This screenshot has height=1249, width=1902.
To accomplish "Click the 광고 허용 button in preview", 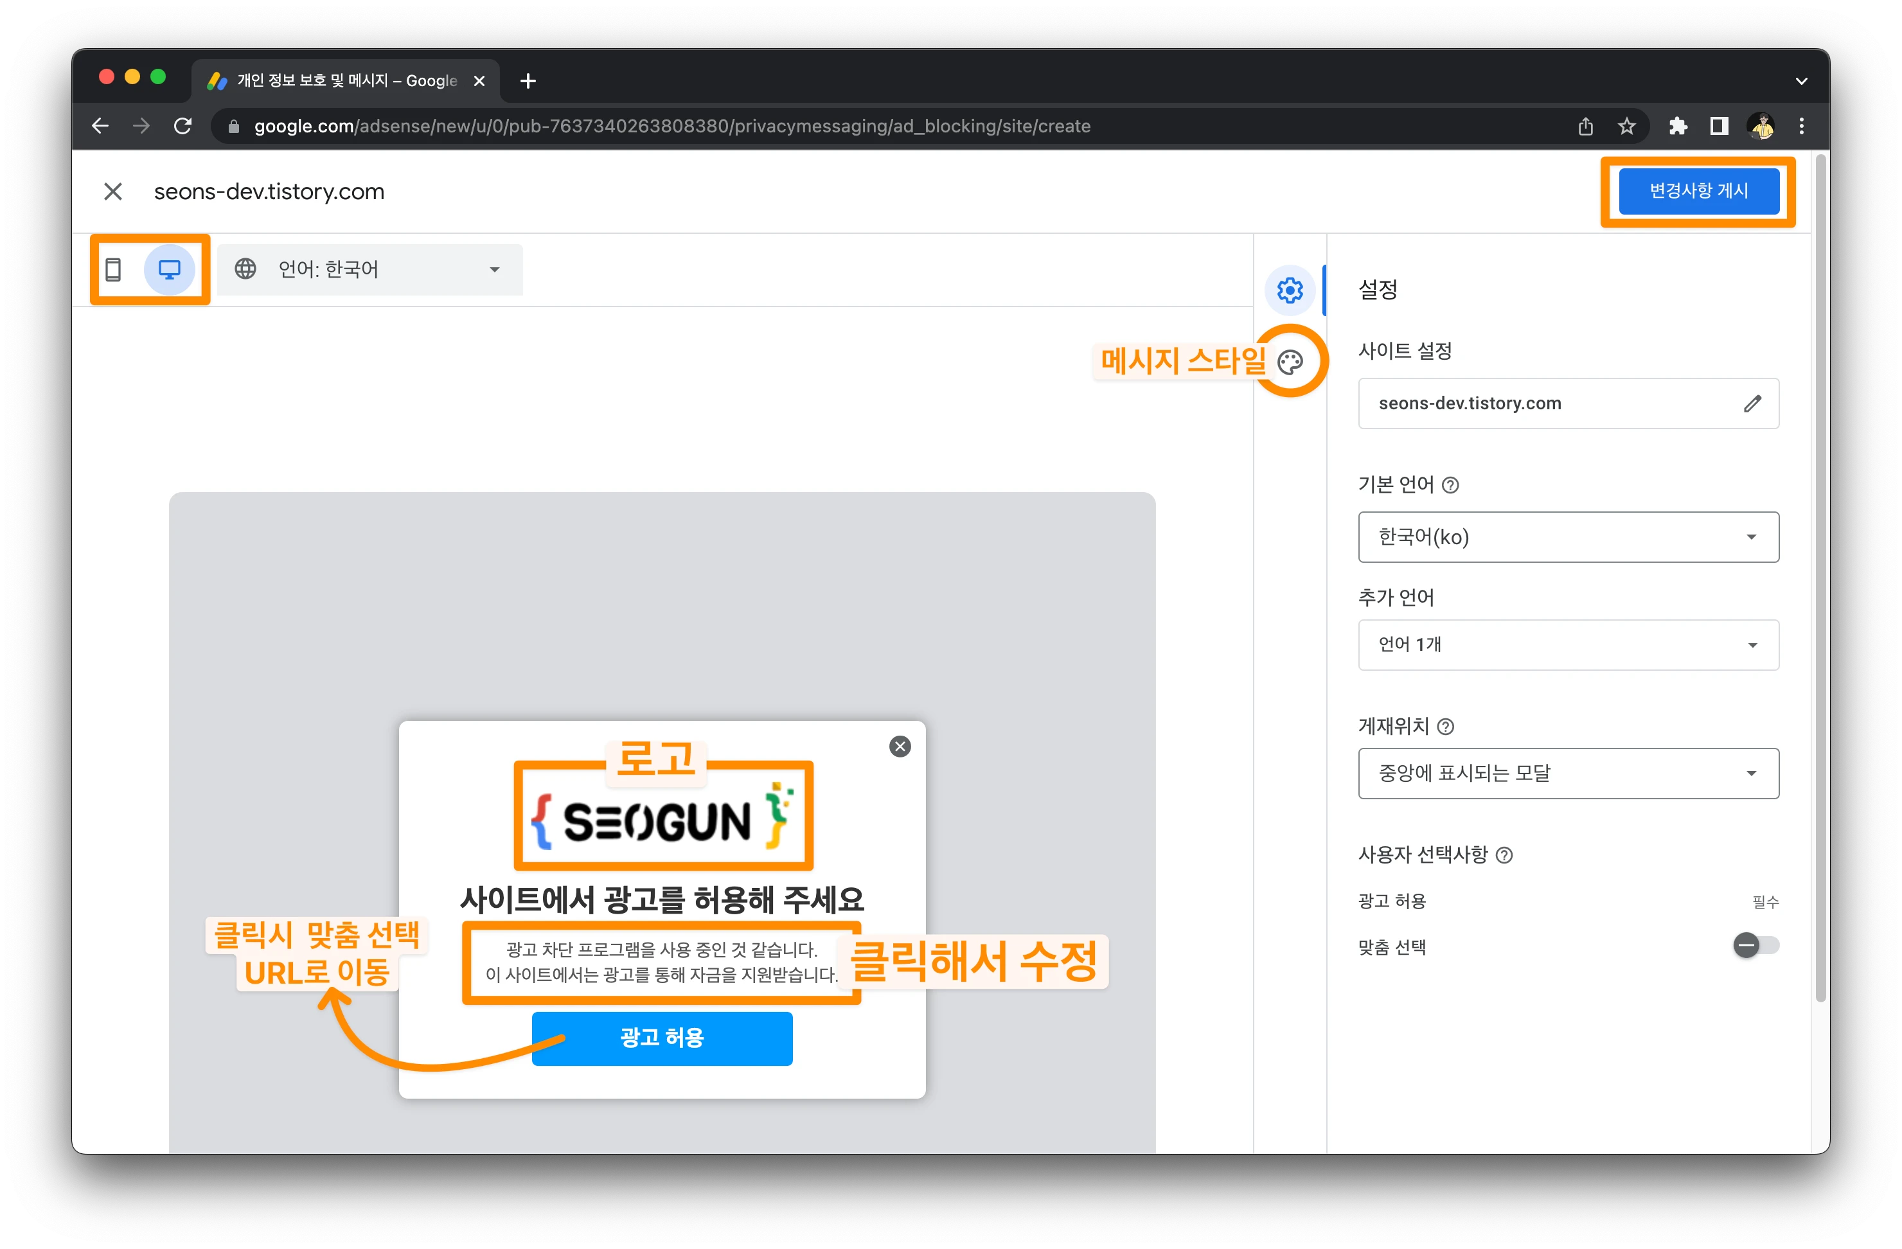I will point(662,1038).
